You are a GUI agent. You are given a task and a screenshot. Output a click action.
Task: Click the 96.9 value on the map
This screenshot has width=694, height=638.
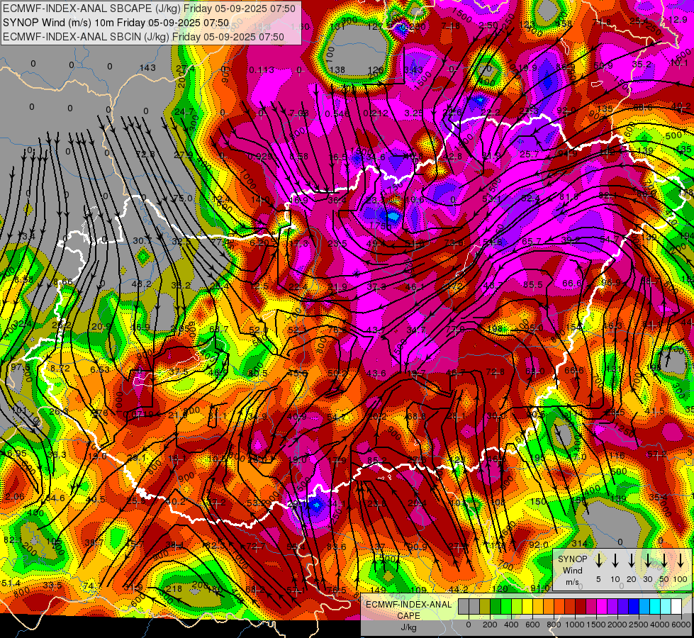coord(611,282)
